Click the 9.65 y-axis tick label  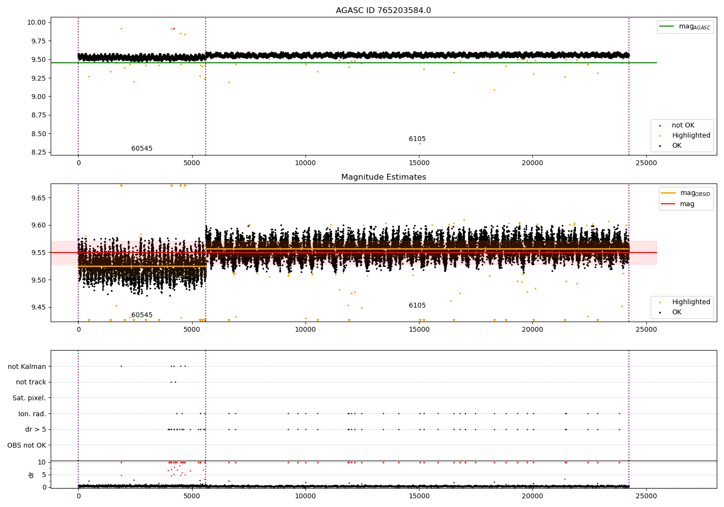[x=39, y=198]
